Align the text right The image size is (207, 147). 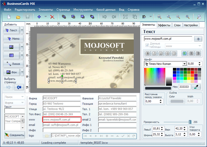pos(198,53)
